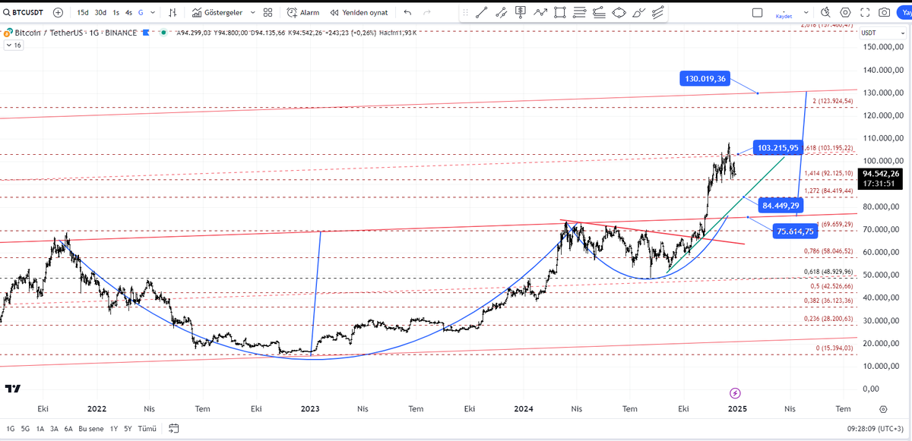Select the ellipse shape tool
The image size is (912, 441).
click(619, 12)
